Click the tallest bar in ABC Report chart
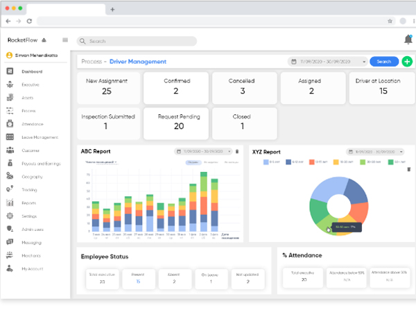Screen dimensions: 416x312 pos(204,202)
